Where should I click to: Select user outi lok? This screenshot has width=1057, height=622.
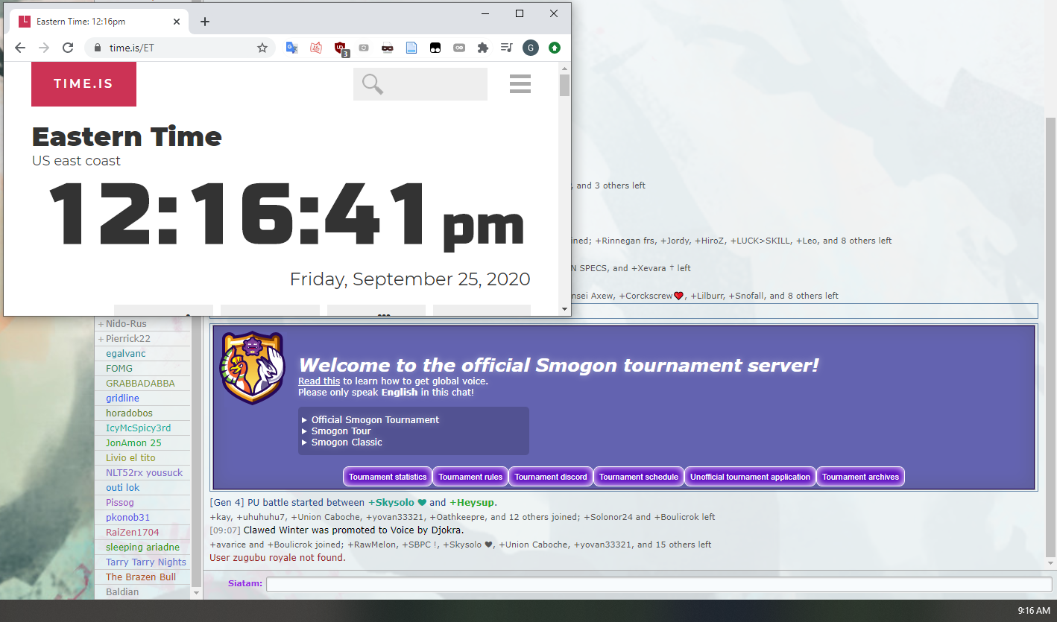tap(143, 488)
